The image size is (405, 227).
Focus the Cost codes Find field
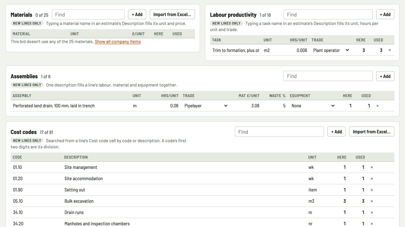click(x=279, y=132)
